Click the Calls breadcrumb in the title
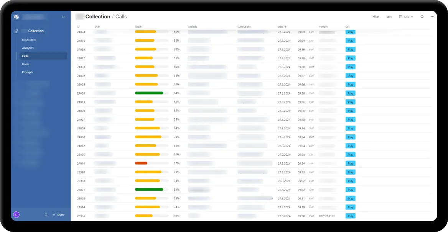 (x=121, y=16)
